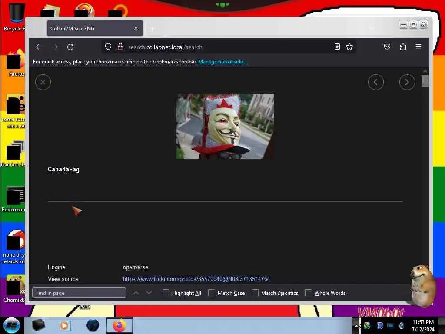Open the tracking protection shield icon

(108, 47)
